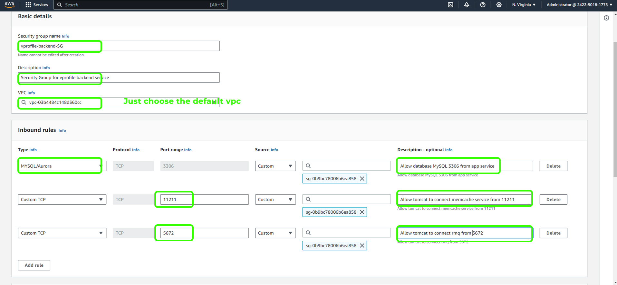This screenshot has width=617, height=285.
Task: Open type dropdown for port 11211 rule
Action: 62,200
